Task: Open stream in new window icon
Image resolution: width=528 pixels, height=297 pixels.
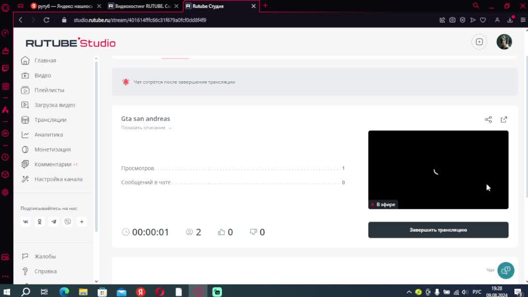Action: click(x=504, y=119)
